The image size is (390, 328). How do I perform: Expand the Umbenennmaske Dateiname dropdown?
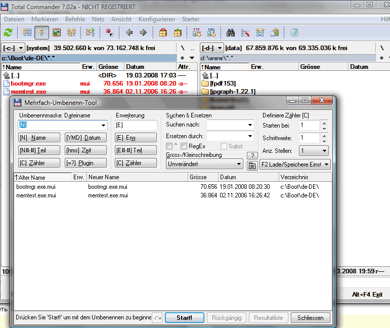click(103, 125)
